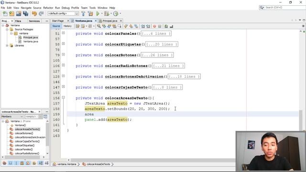The width and height of the screenshot is (306, 172).
Task: Click the Last Edit editor toolbar icon
Action: coord(77,26)
